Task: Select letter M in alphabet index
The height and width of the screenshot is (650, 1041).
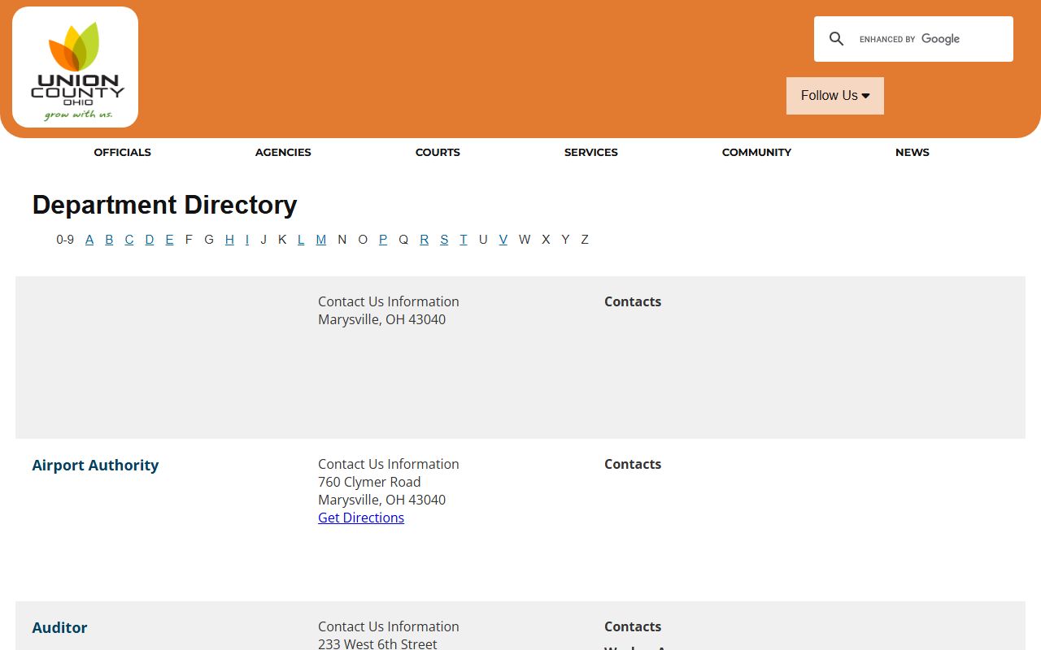Action: pyautogui.click(x=320, y=240)
